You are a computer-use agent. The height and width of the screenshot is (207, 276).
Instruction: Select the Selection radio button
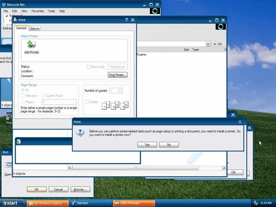[x=23, y=96]
